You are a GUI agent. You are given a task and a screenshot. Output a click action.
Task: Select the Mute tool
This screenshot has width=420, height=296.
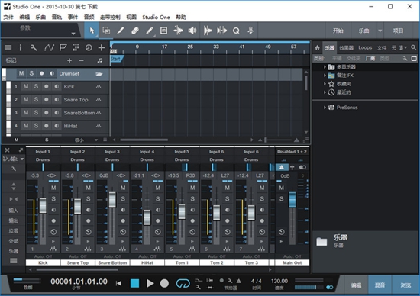point(163,31)
